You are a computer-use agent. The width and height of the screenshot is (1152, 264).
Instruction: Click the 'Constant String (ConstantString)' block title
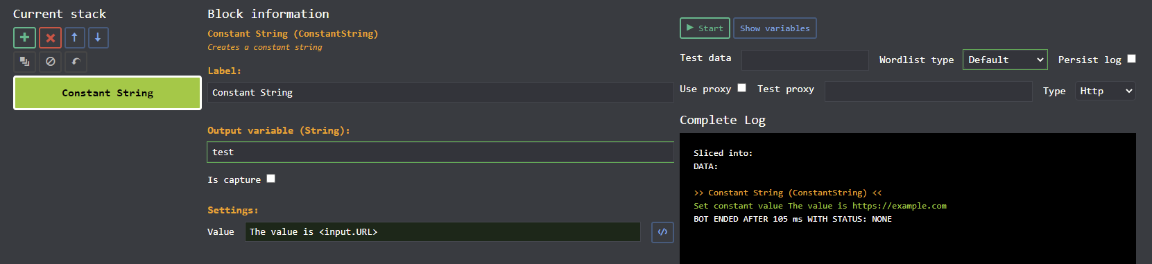(x=293, y=33)
